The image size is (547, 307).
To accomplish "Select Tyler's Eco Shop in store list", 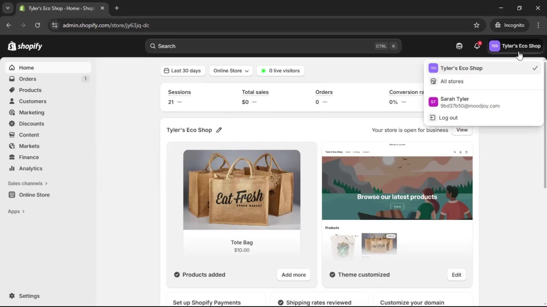I will click(483, 68).
